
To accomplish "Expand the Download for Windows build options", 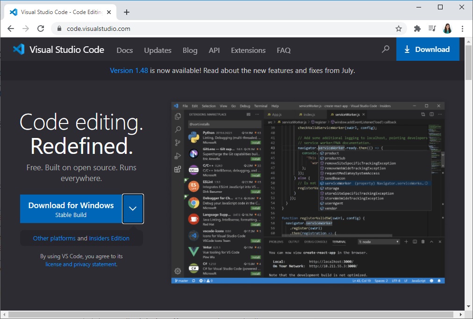I will tap(133, 209).
